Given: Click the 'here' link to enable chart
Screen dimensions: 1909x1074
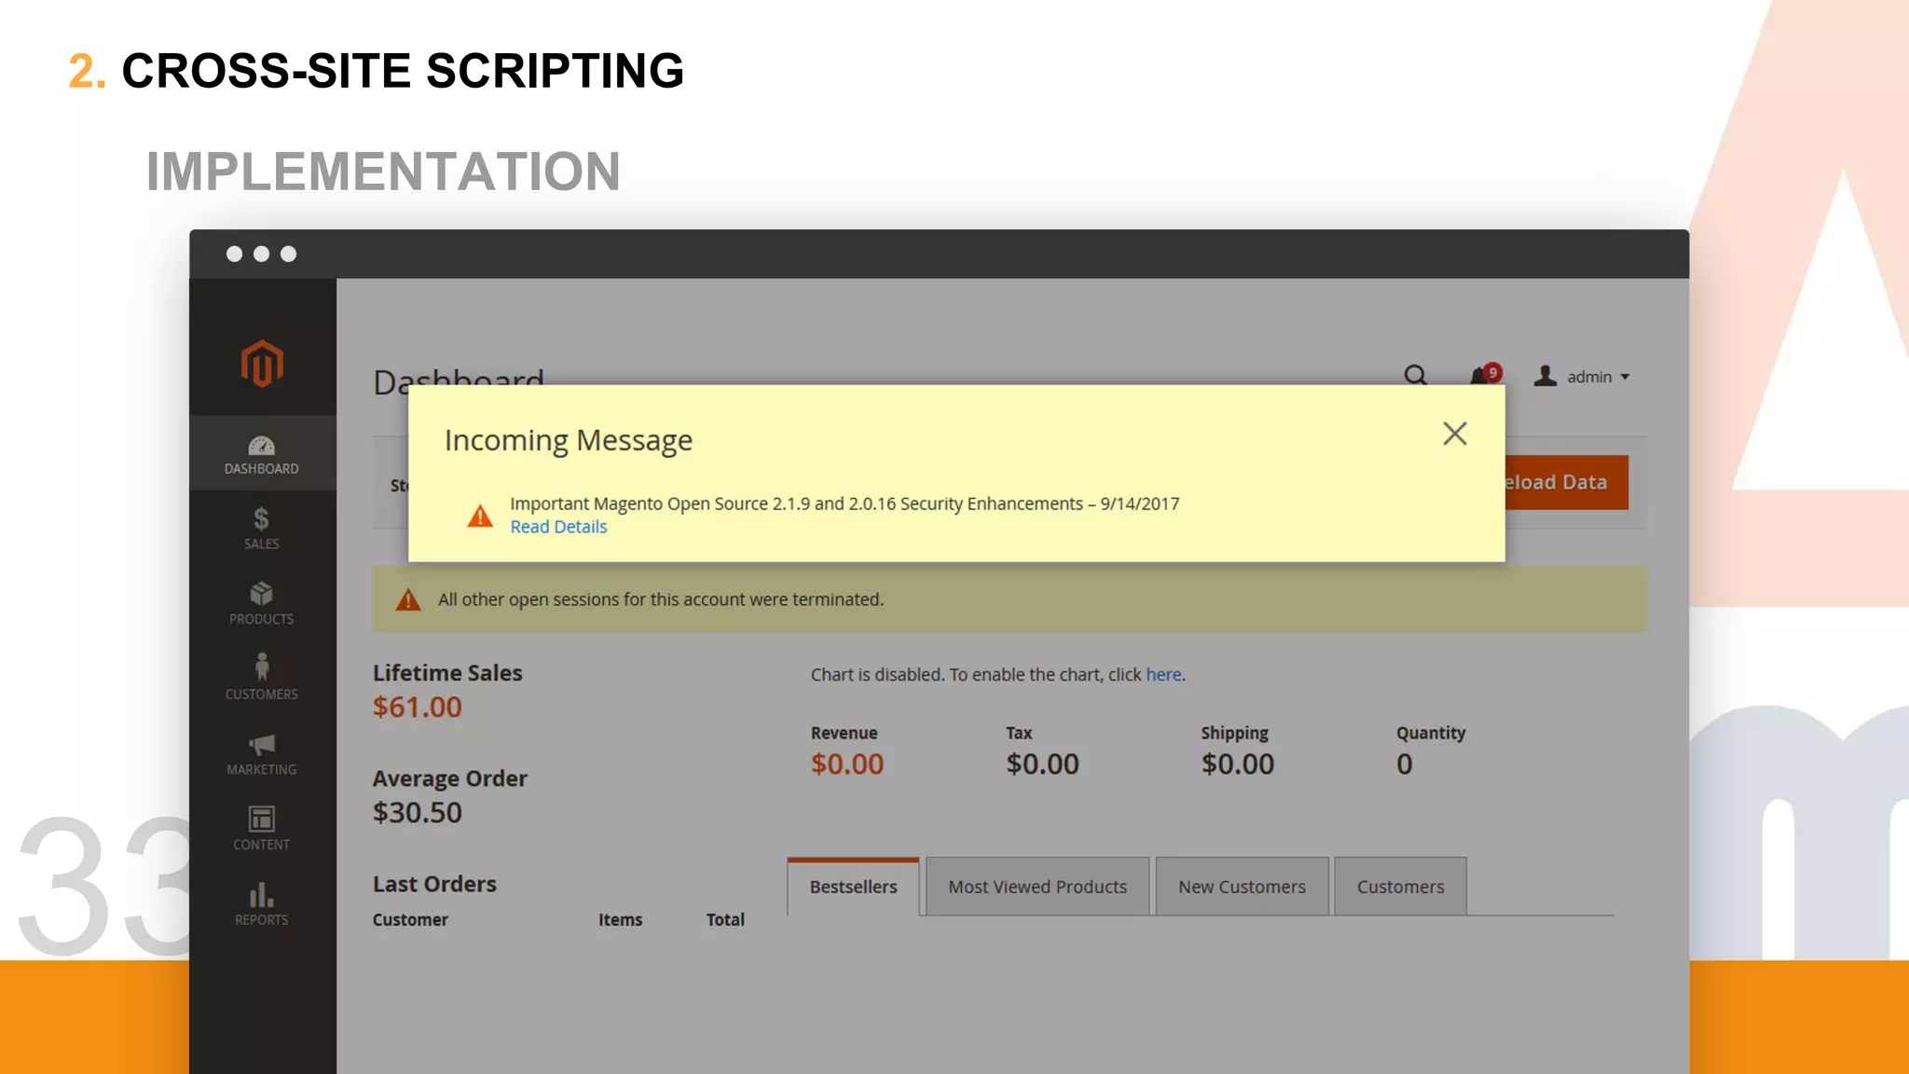Looking at the screenshot, I should pyautogui.click(x=1163, y=674).
